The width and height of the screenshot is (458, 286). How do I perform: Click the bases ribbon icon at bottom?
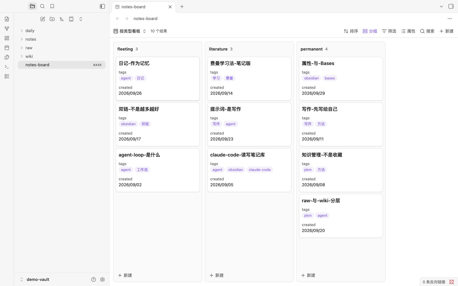[7, 76]
